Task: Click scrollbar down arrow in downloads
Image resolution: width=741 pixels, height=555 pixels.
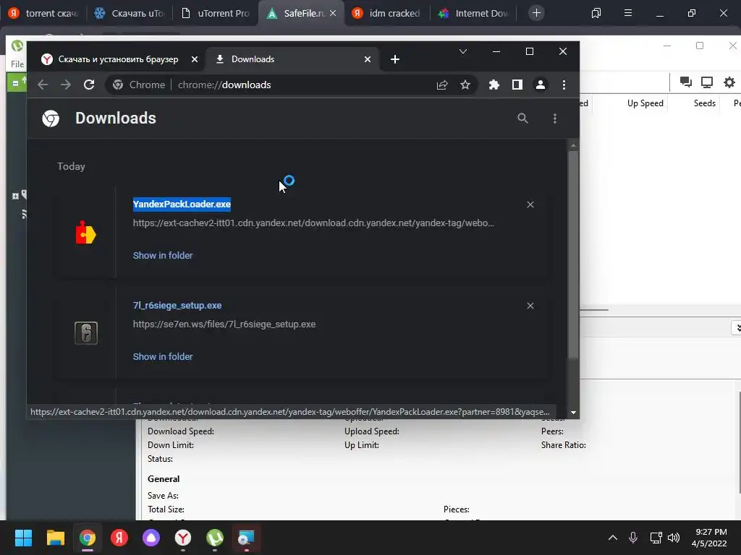Action: tap(573, 413)
